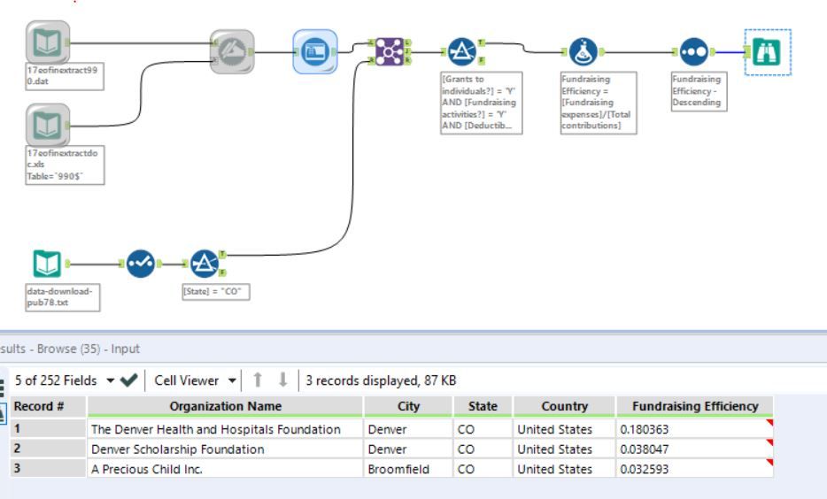The height and width of the screenshot is (499, 827).
Task: Select the Formula tool for Fundraising Efficiency
Action: 584,51
